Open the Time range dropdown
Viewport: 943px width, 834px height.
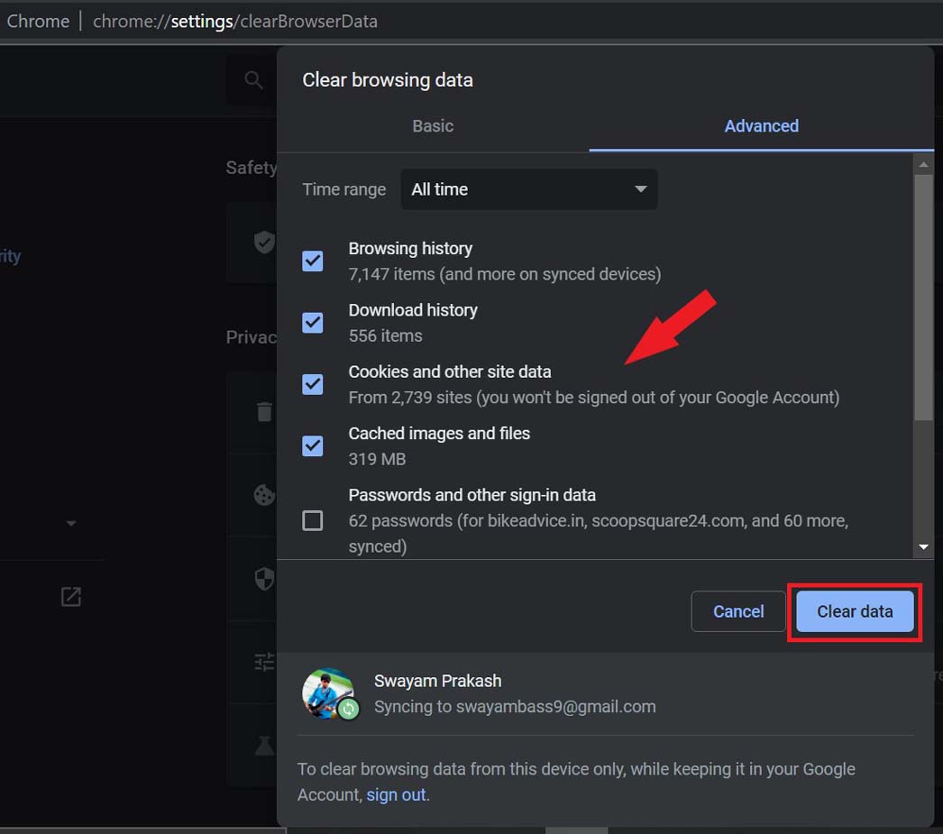[x=529, y=189]
